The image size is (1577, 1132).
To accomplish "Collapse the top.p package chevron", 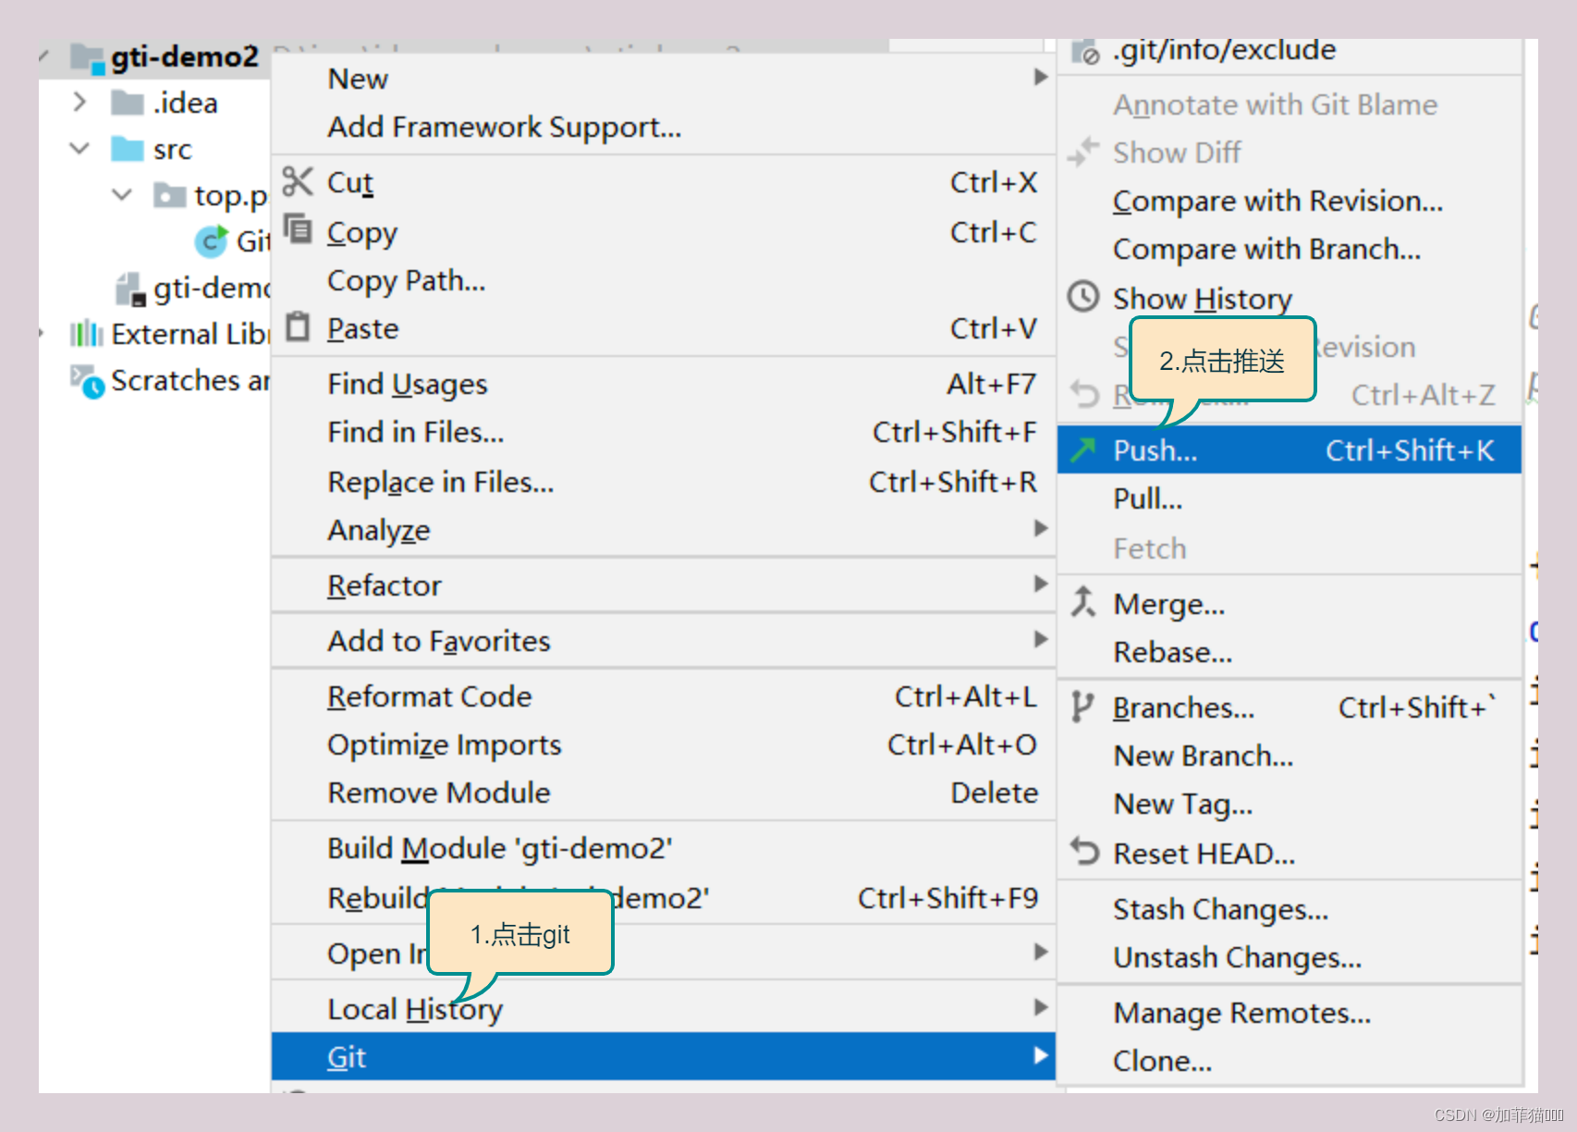I will (x=122, y=194).
